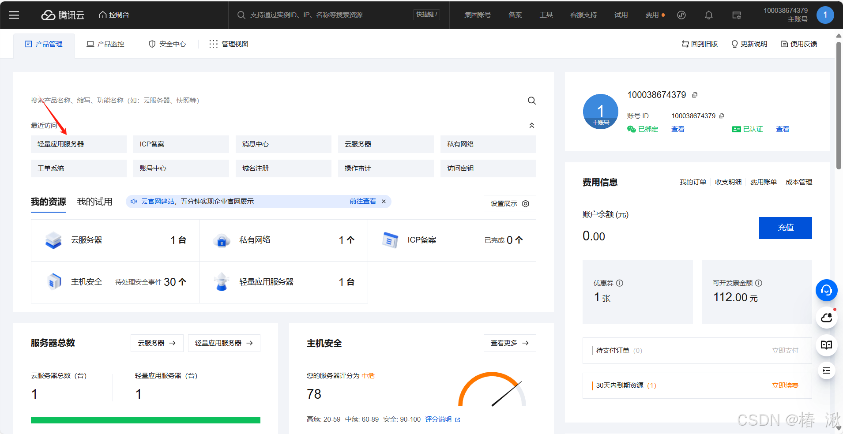Open 使用反馈 feedback form
This screenshot has width=843, height=434.
[799, 44]
